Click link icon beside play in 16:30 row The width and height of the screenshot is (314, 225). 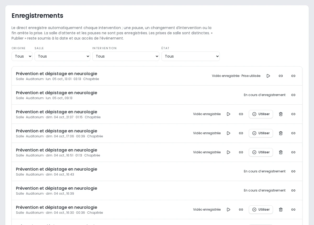[241, 210]
